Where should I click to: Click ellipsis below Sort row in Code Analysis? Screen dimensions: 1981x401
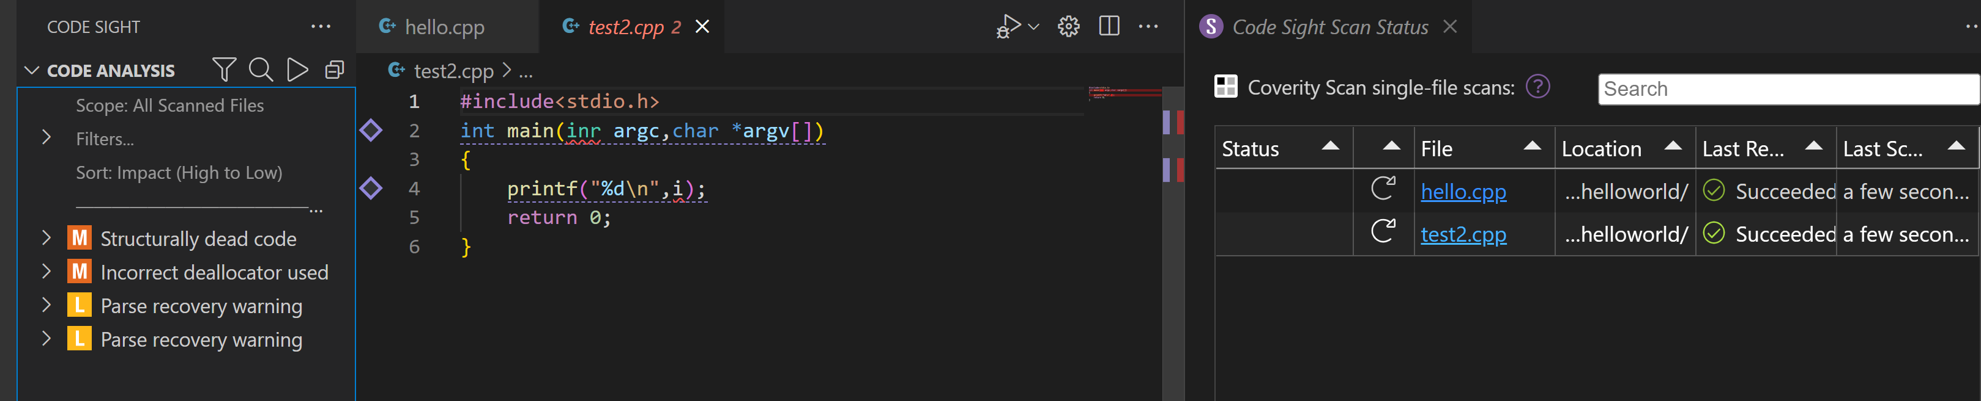[316, 209]
